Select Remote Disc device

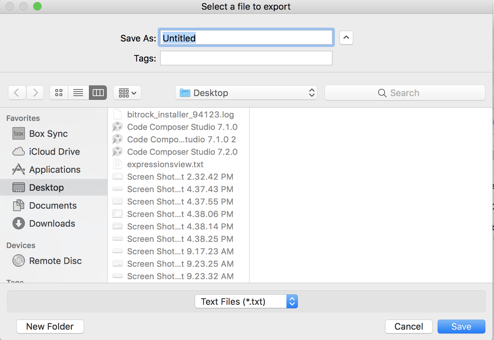[55, 261]
